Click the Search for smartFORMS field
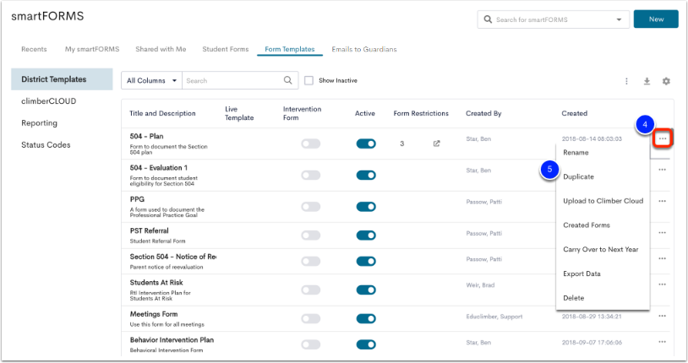The image size is (688, 363). click(553, 19)
